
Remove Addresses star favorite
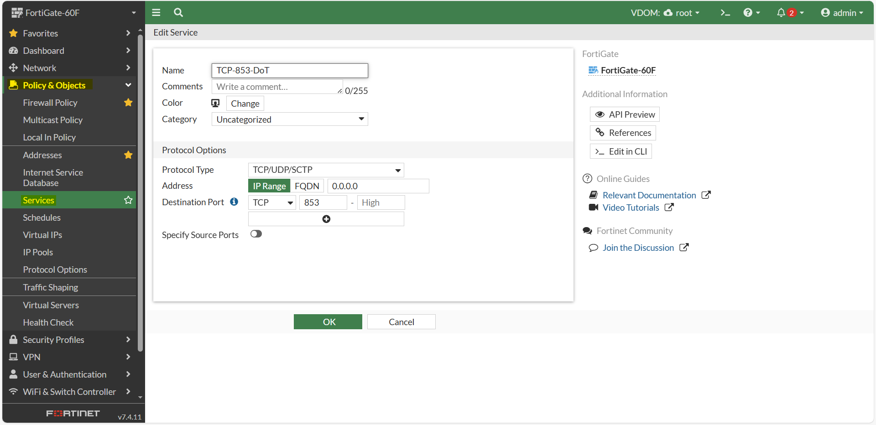pos(128,155)
